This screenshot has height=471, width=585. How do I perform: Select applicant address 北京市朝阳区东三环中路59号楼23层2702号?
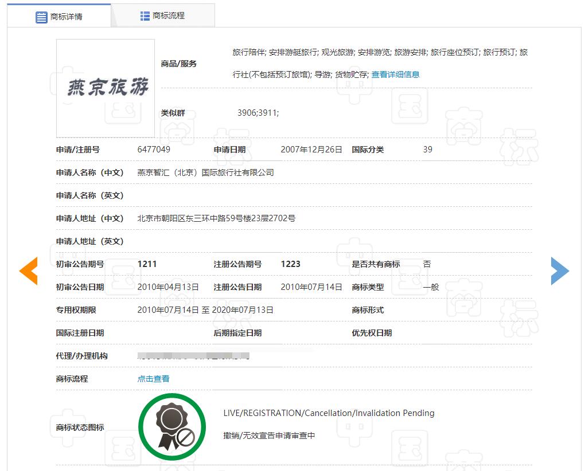tap(216, 218)
